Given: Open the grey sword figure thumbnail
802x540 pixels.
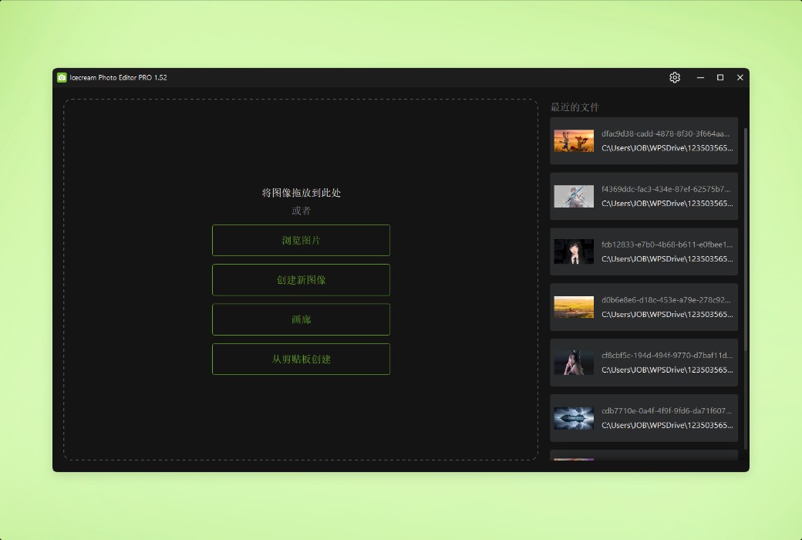Looking at the screenshot, I should [574, 197].
